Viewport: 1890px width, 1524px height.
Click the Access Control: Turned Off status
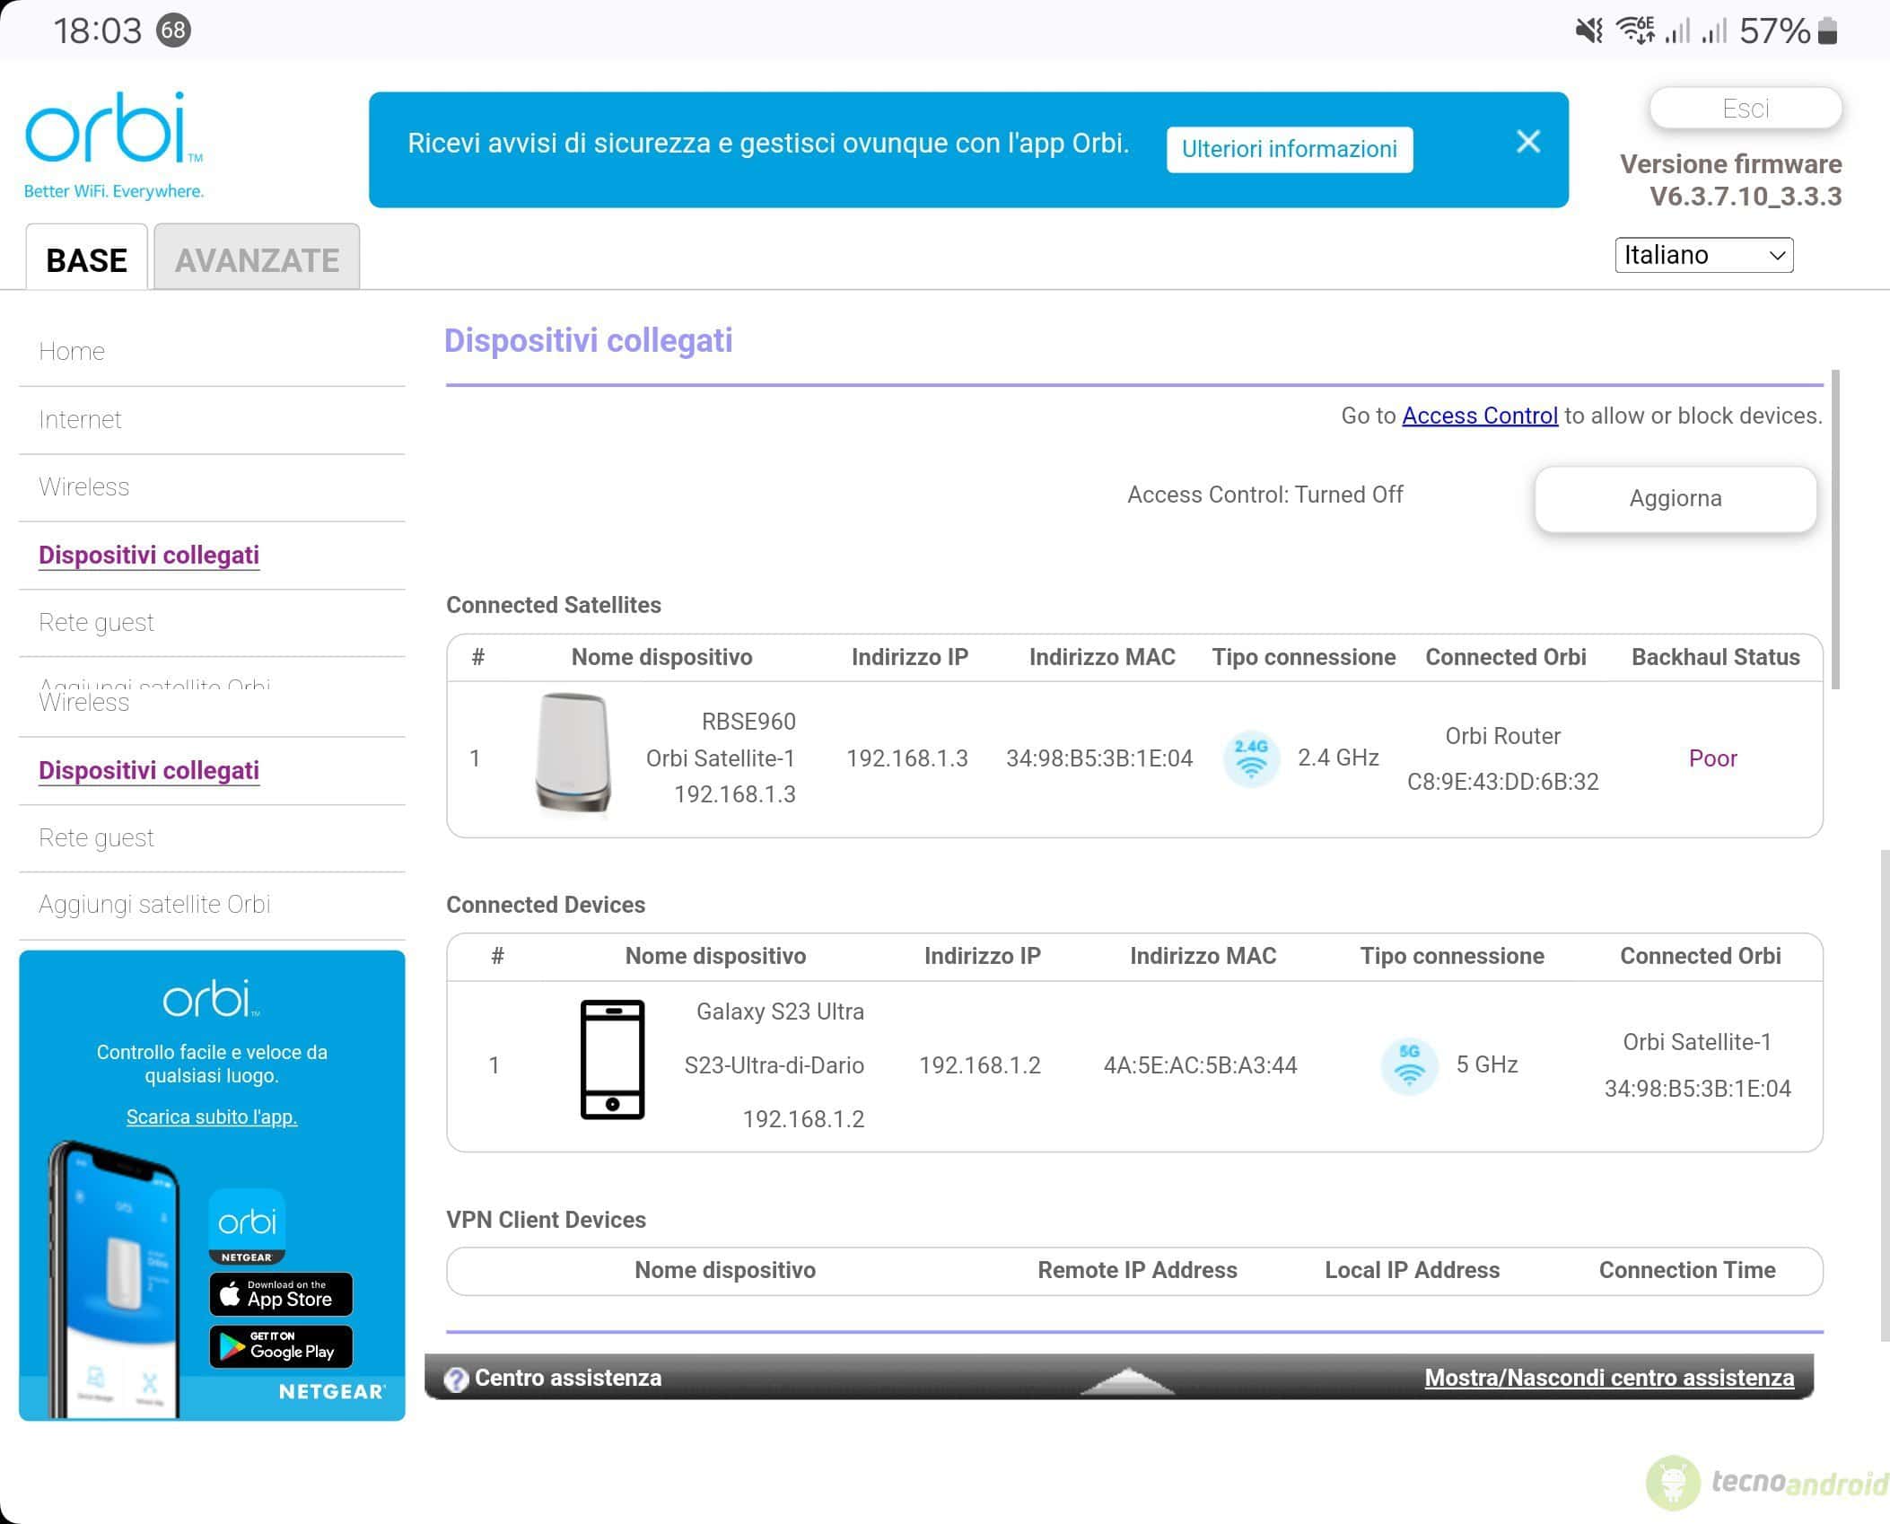coord(1265,495)
